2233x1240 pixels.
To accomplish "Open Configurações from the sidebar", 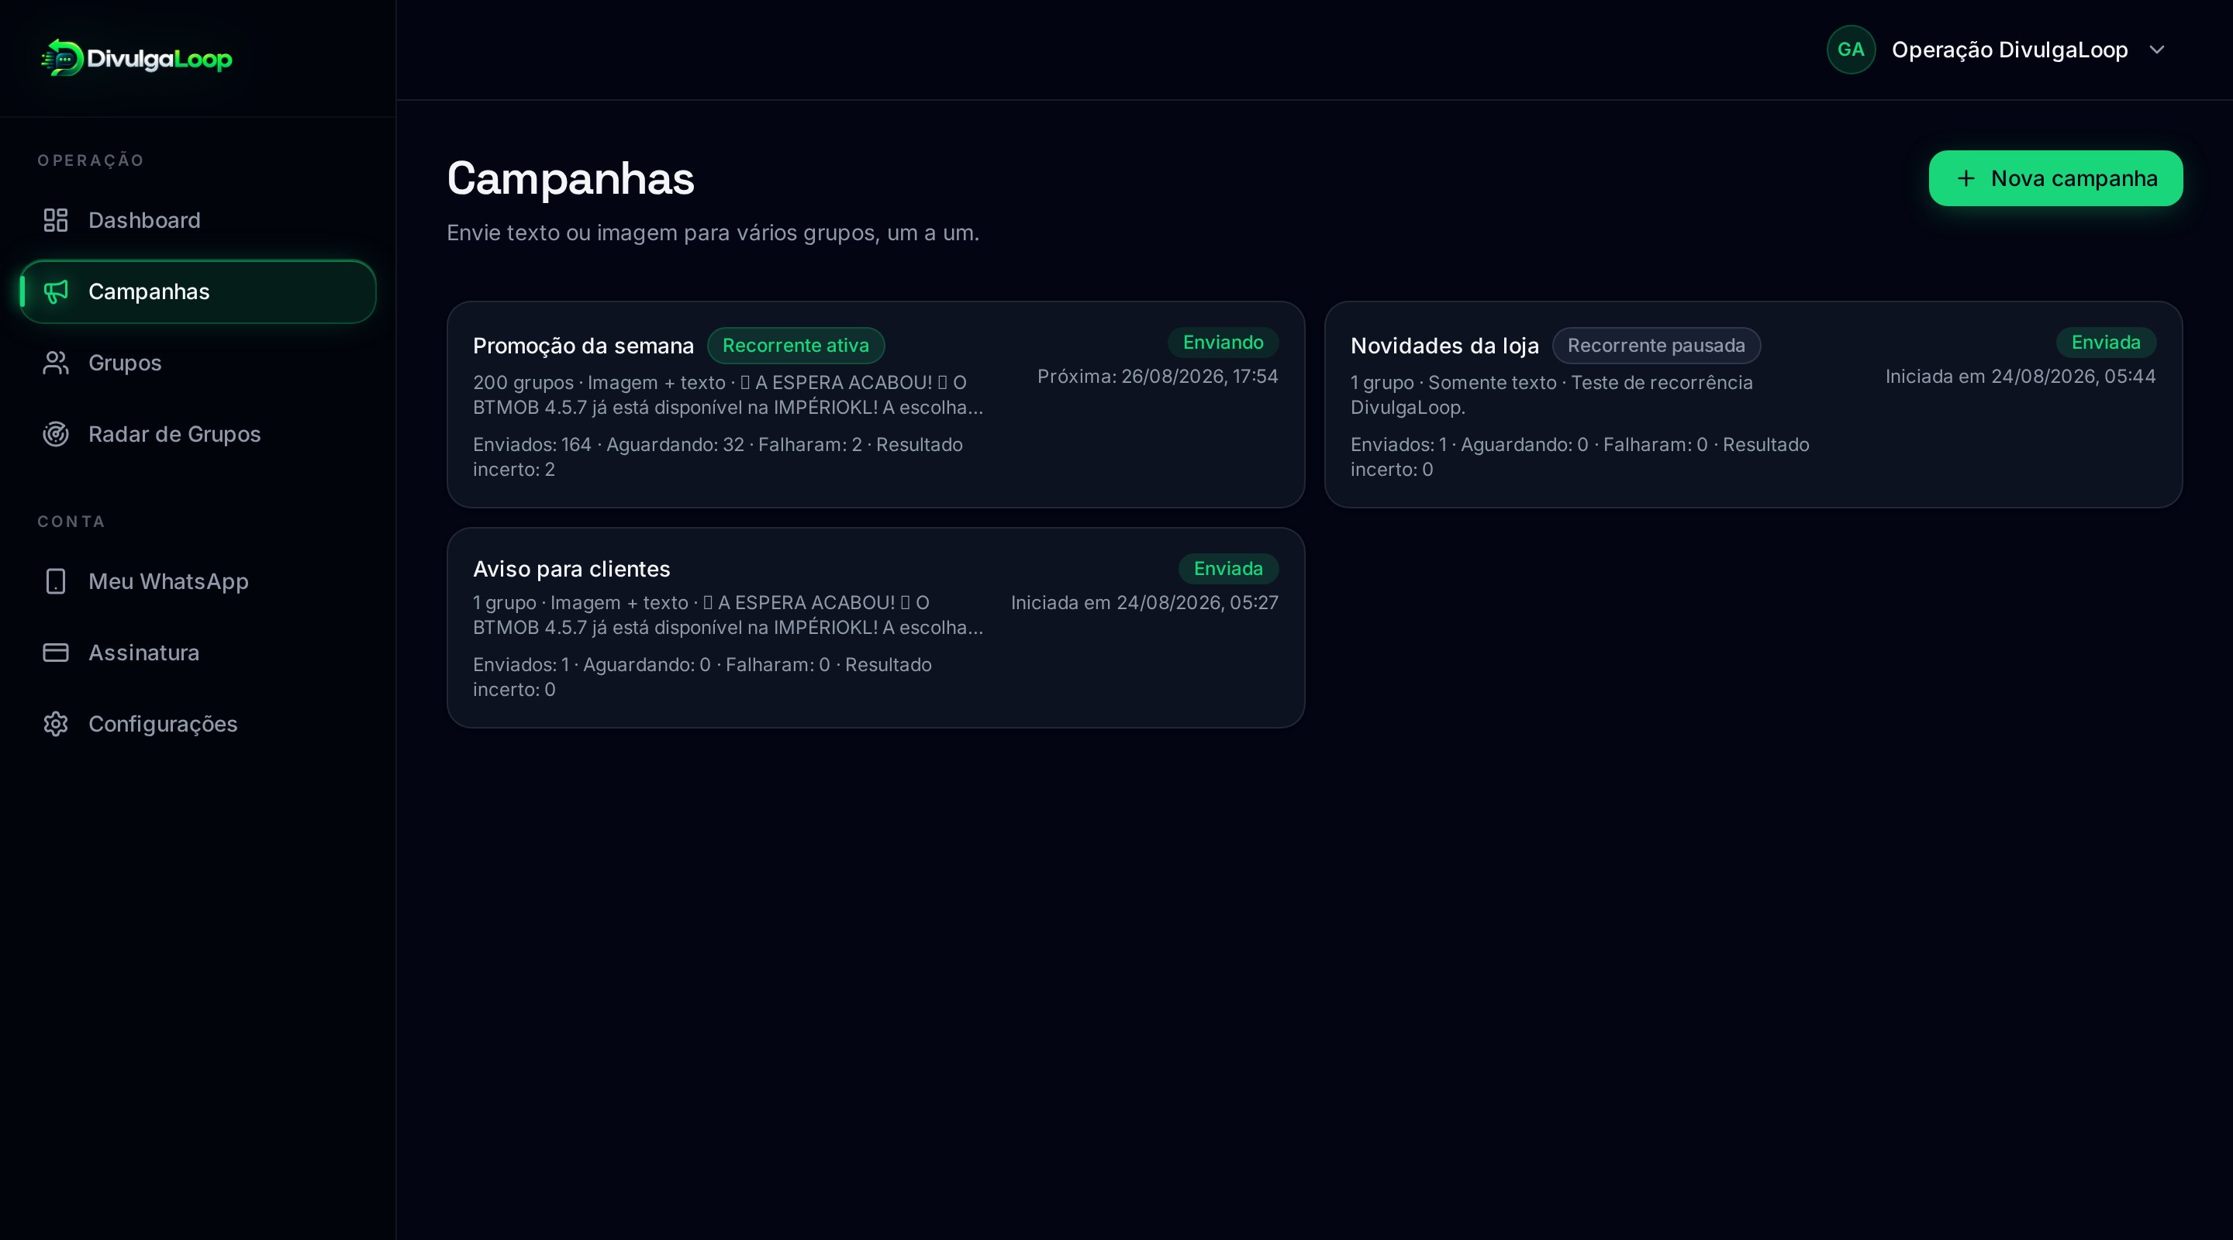I will click(x=198, y=724).
